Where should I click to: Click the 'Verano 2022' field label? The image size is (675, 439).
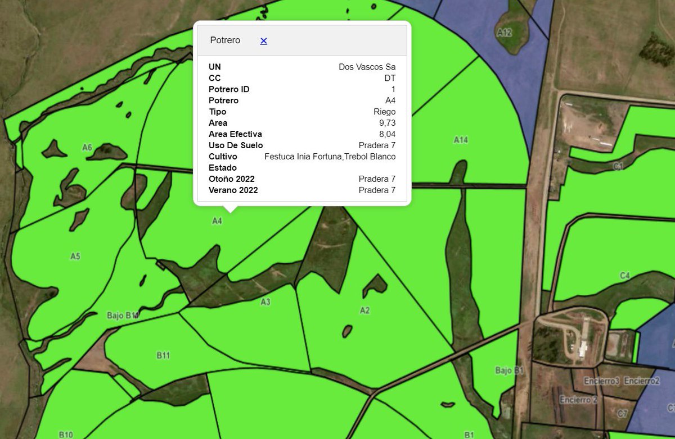(233, 190)
